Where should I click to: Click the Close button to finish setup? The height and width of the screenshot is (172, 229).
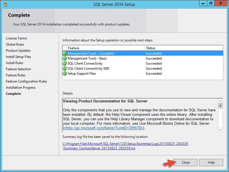click(185, 162)
